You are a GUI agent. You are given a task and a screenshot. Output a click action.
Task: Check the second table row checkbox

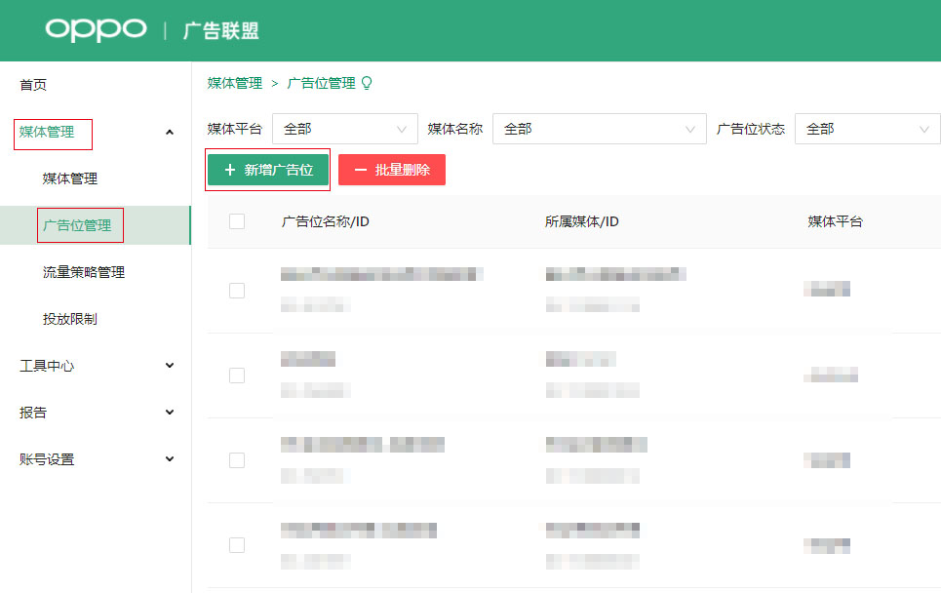(237, 375)
